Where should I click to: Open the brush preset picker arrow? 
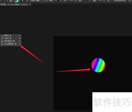point(7,1)
